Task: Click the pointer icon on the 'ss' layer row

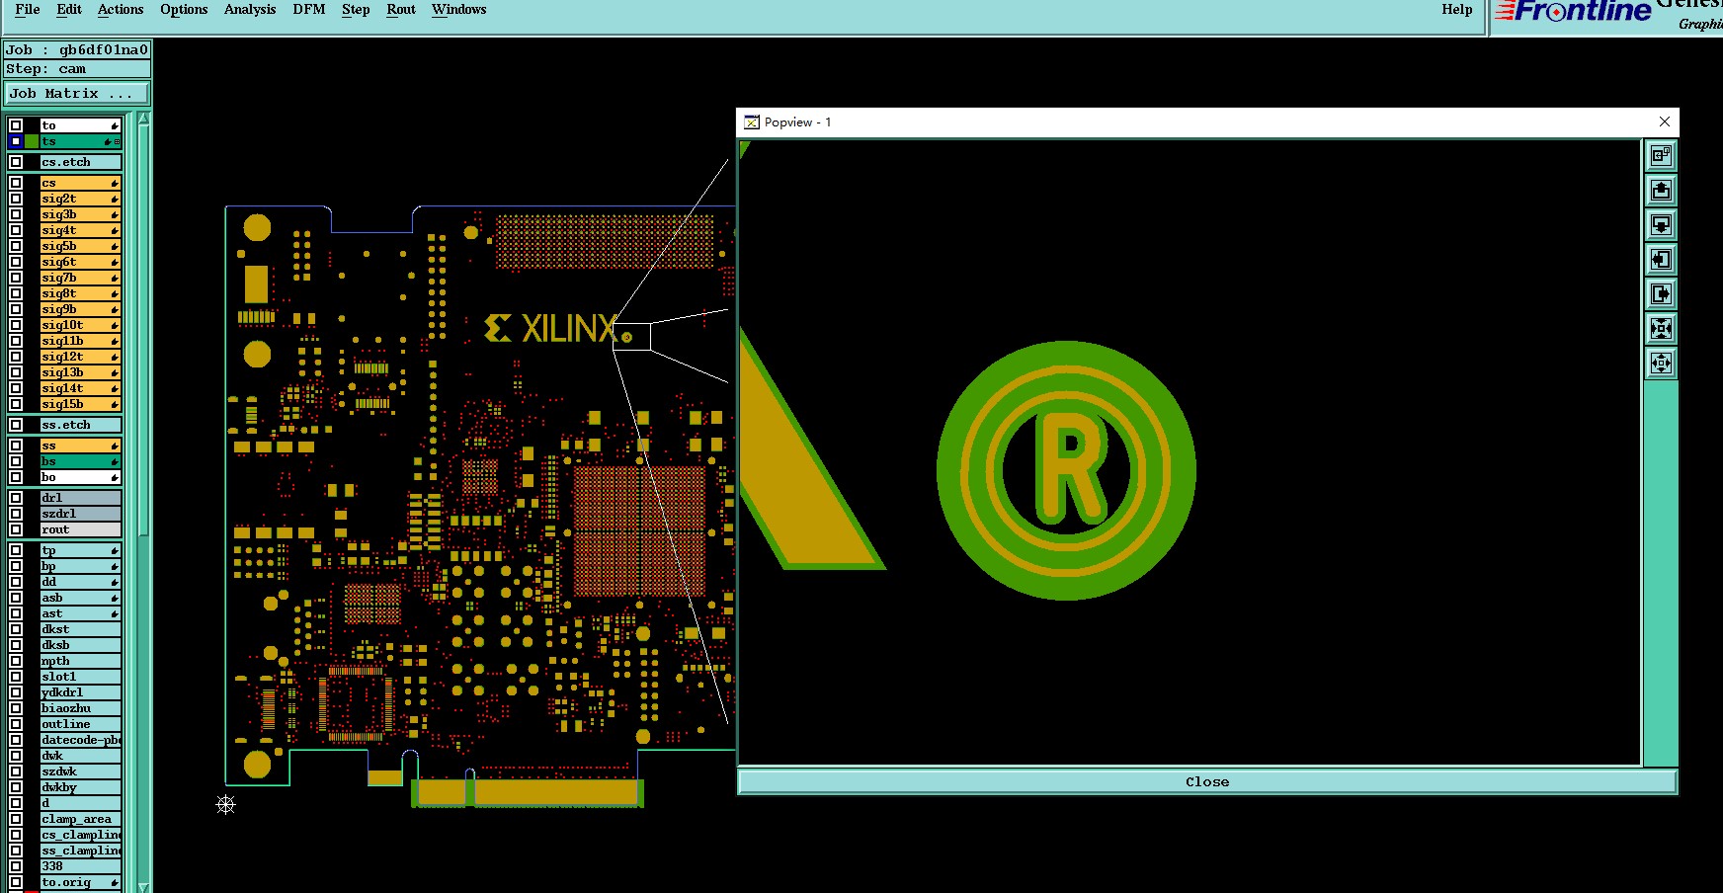Action: click(115, 446)
